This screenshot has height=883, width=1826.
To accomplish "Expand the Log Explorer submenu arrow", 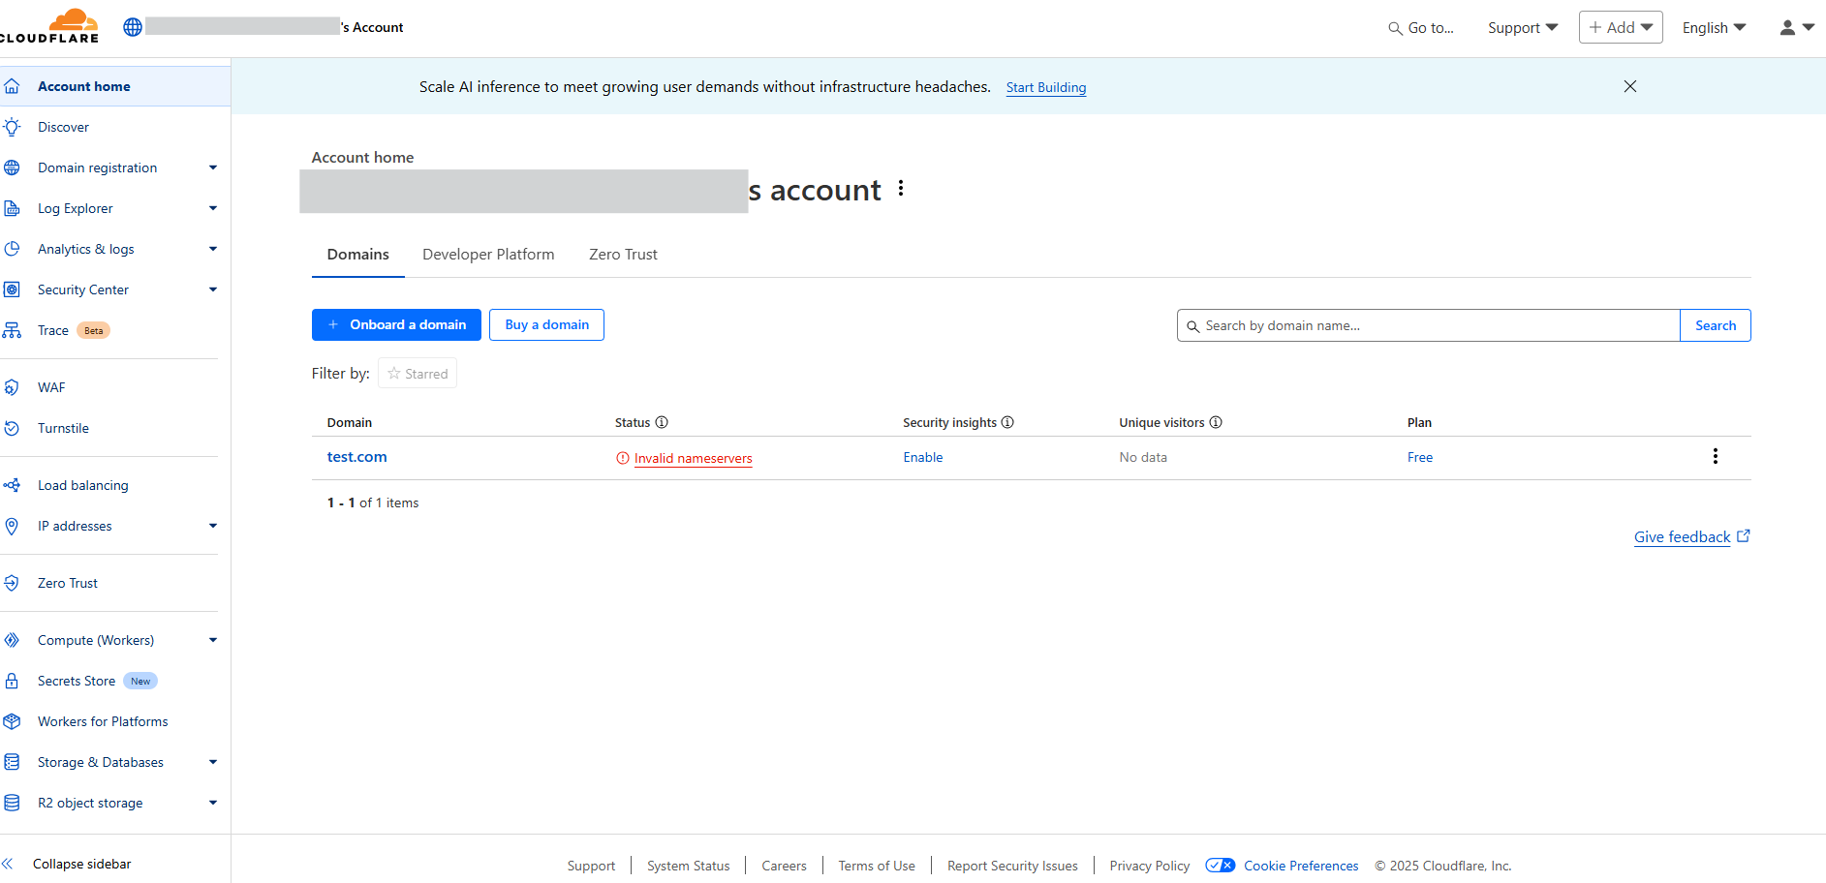I will (213, 208).
